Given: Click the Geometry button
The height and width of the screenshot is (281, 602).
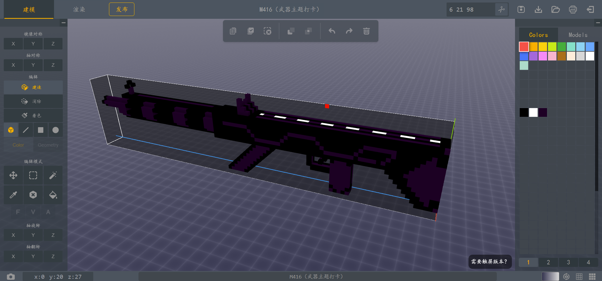Looking at the screenshot, I should 48,145.
